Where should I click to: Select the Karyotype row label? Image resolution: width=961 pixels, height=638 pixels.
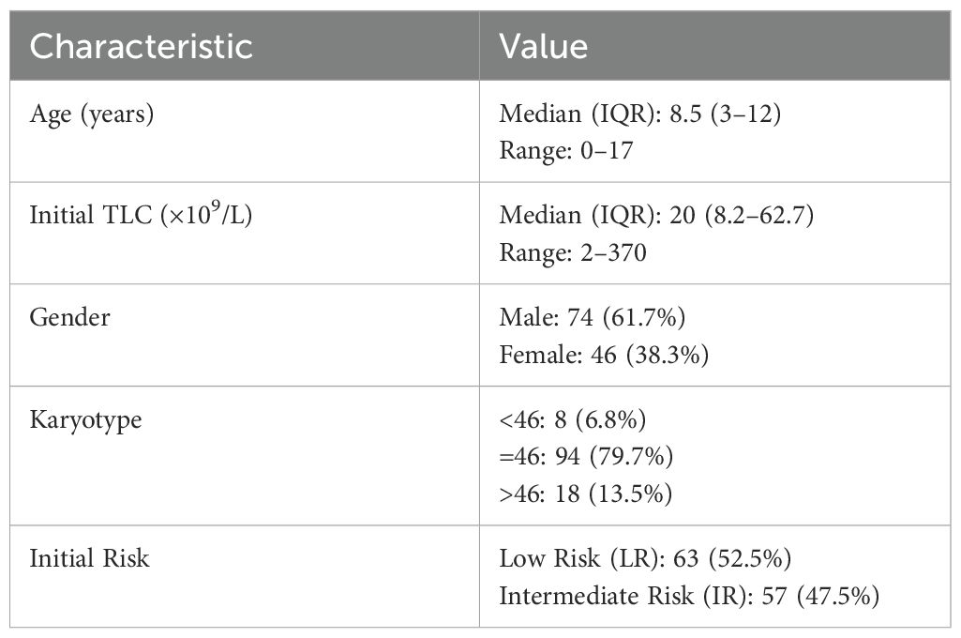coord(86,419)
